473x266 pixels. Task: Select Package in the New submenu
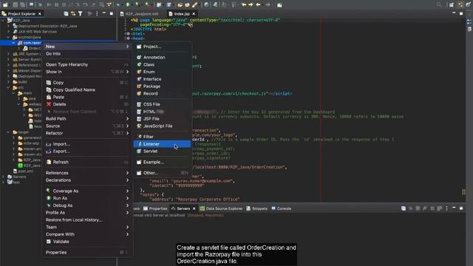point(162,86)
